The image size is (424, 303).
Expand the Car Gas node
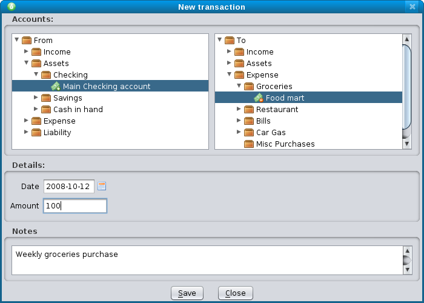click(239, 132)
